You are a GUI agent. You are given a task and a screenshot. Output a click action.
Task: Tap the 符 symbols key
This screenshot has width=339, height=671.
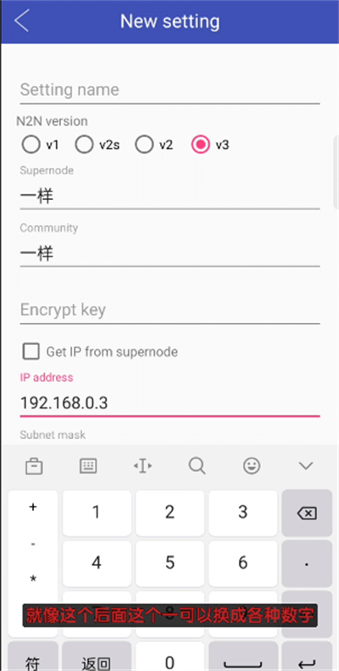coord(33,659)
